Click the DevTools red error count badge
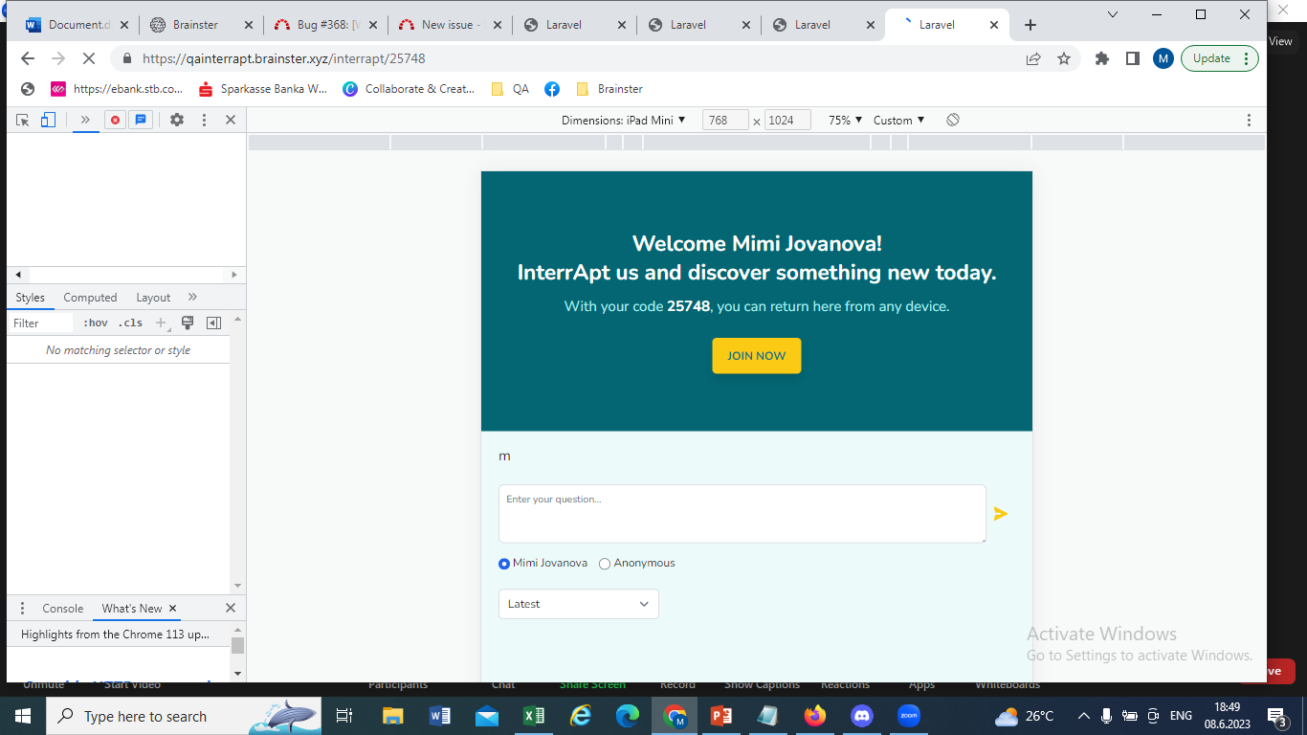The height and width of the screenshot is (735, 1307). pos(115,120)
